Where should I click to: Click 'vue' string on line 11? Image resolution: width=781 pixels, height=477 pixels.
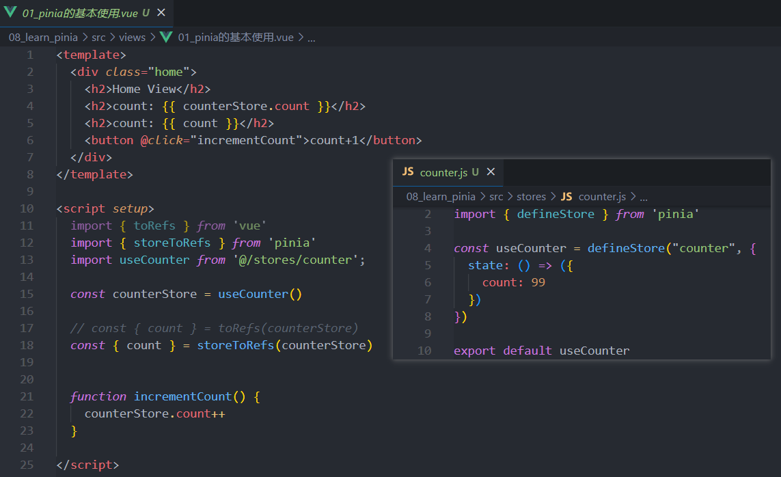pos(249,226)
